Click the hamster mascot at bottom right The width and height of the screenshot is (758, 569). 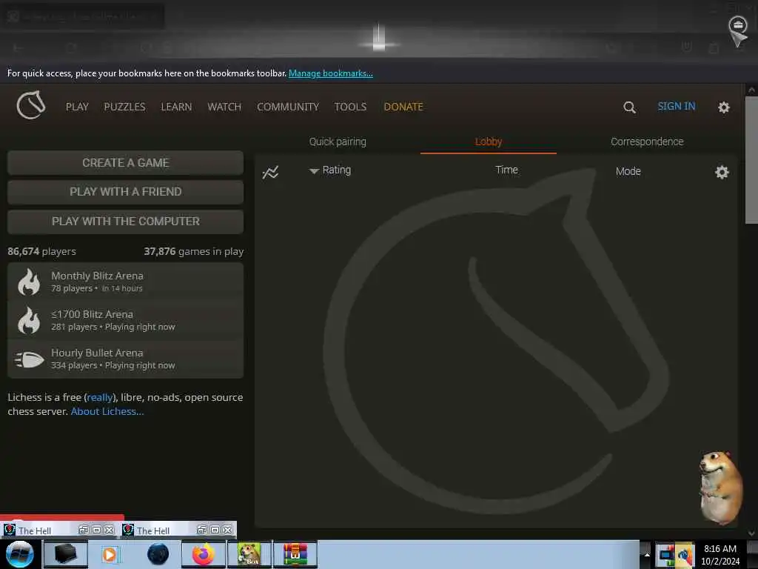click(721, 488)
